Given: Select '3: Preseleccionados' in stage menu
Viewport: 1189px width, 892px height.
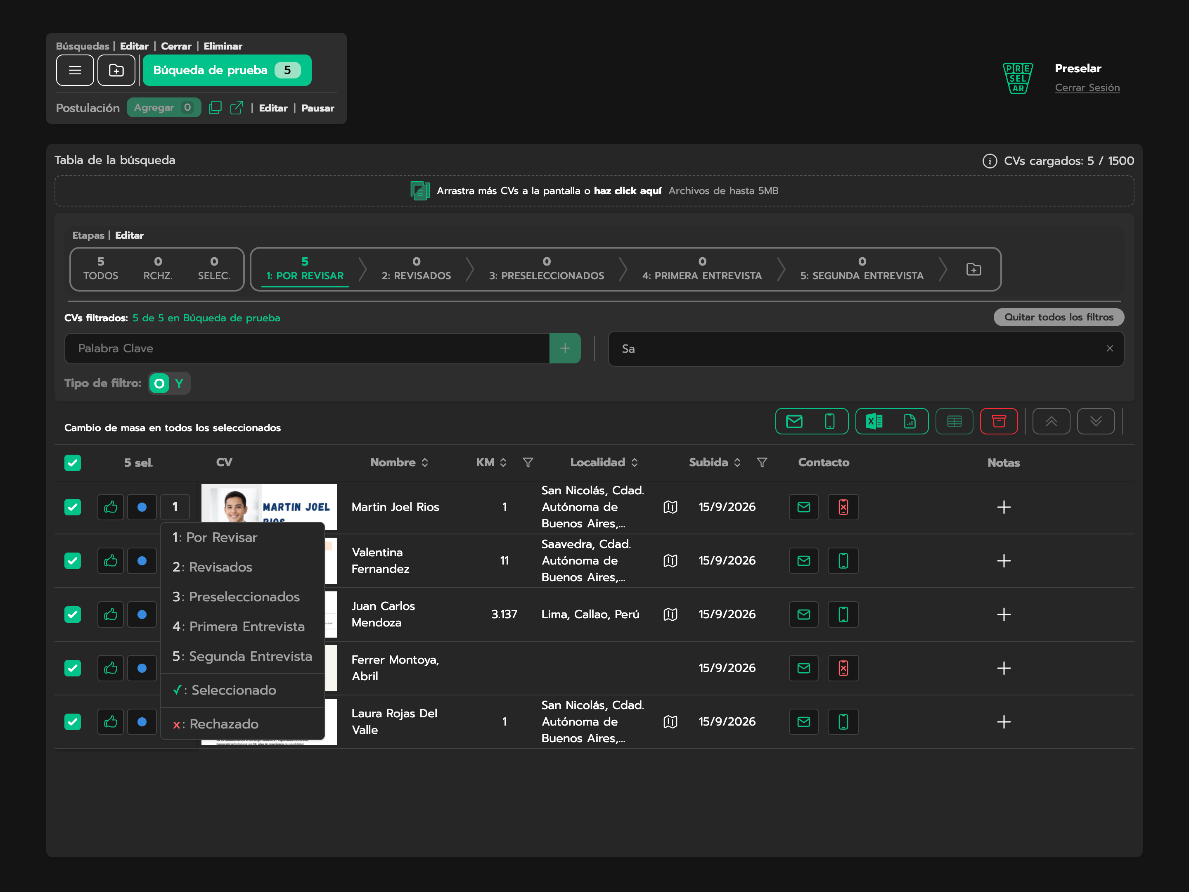Looking at the screenshot, I should 242,597.
